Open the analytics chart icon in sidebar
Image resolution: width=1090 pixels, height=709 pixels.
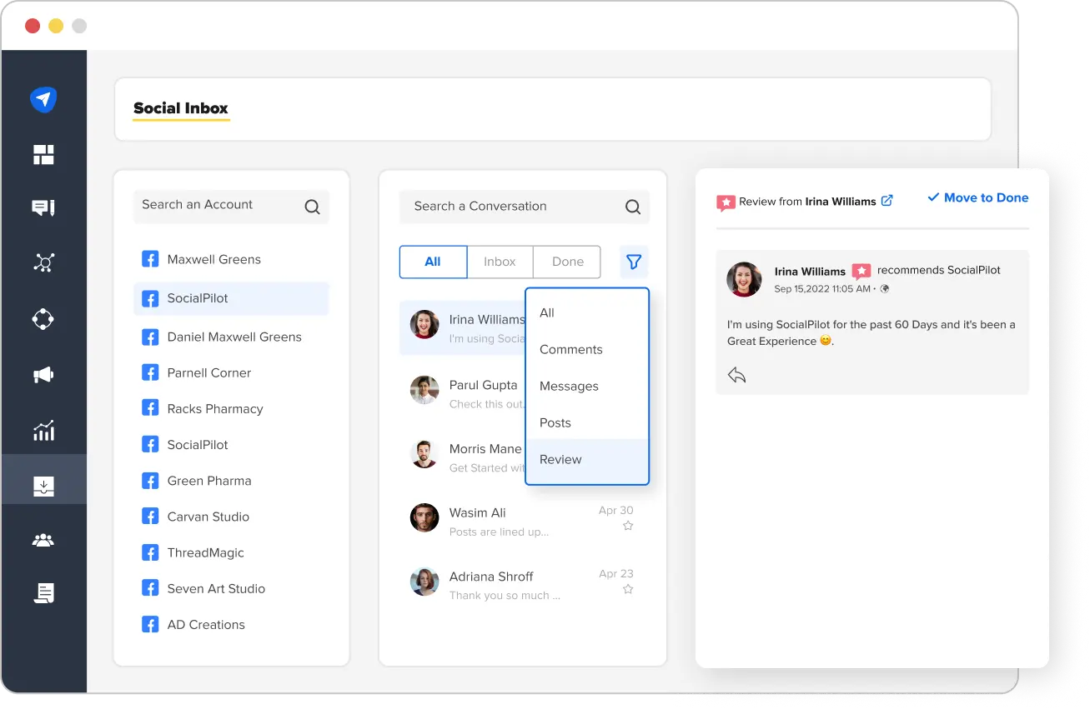click(x=43, y=430)
